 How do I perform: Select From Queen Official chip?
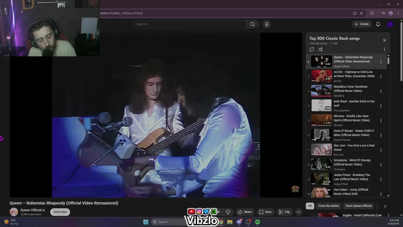(359, 206)
